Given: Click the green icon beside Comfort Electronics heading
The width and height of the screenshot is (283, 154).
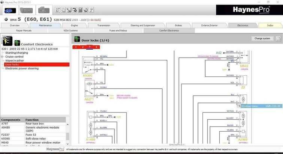Looking at the screenshot, I should tap(17, 43).
